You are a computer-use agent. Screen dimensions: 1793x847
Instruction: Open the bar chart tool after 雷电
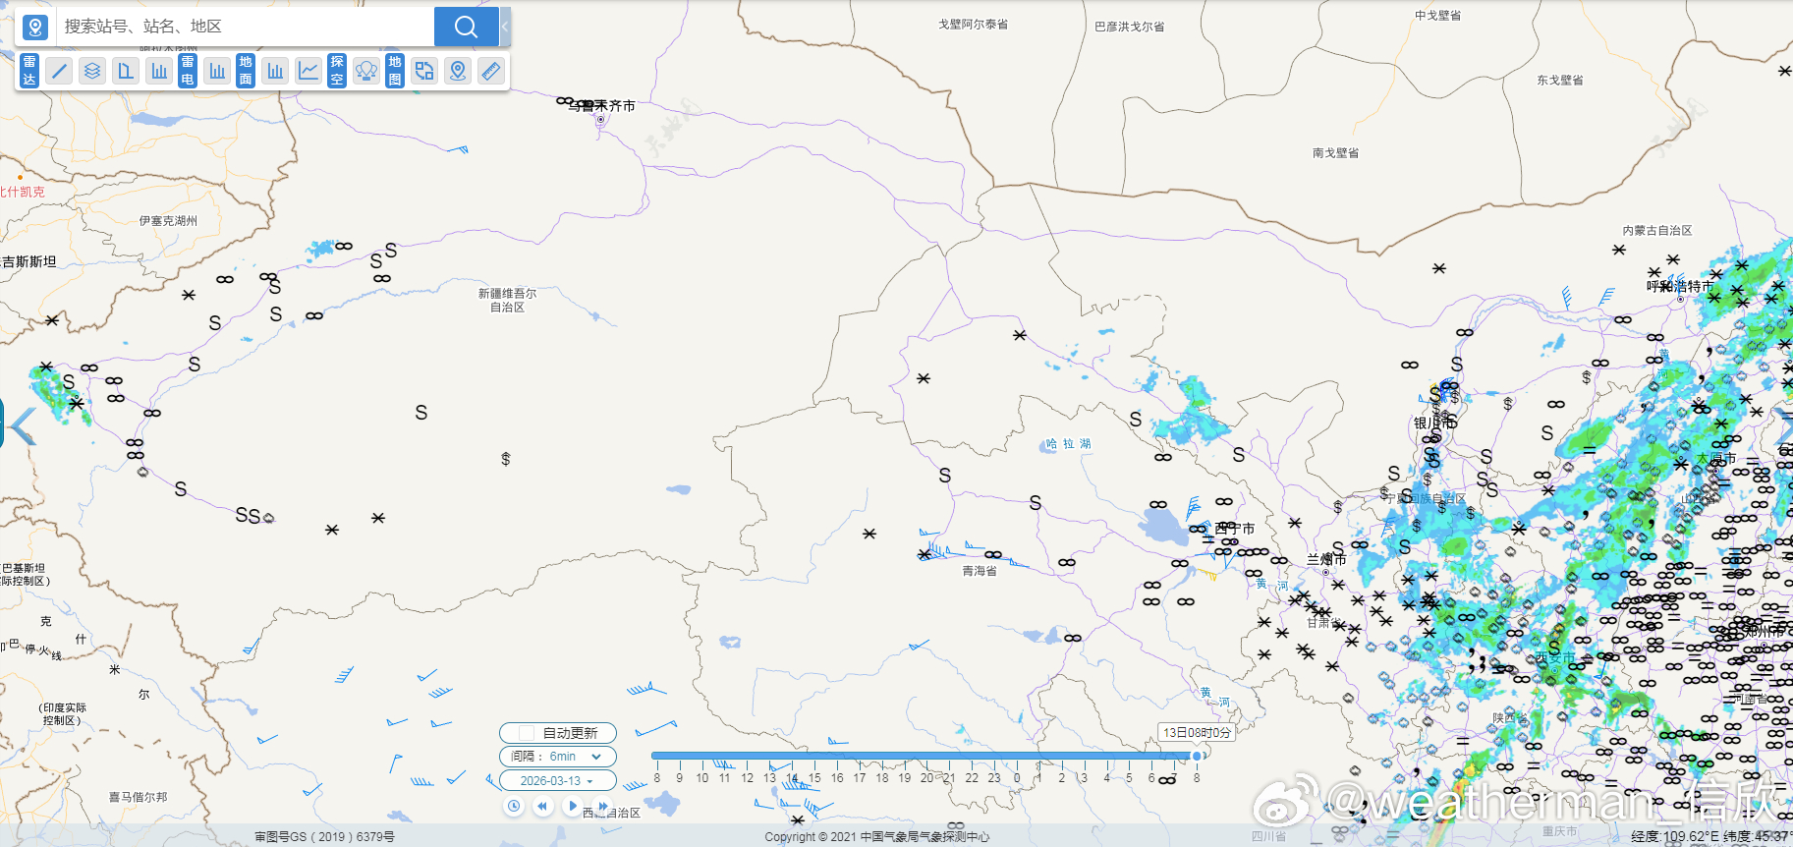coord(217,71)
